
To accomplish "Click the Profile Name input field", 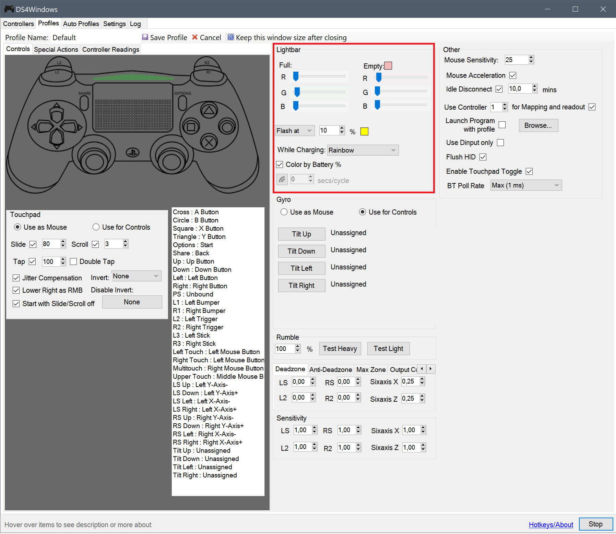I will point(95,37).
